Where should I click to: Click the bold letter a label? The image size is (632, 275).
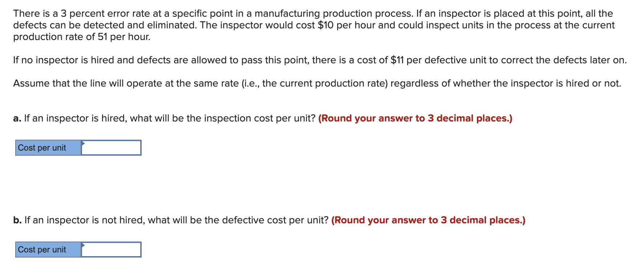pos(16,118)
